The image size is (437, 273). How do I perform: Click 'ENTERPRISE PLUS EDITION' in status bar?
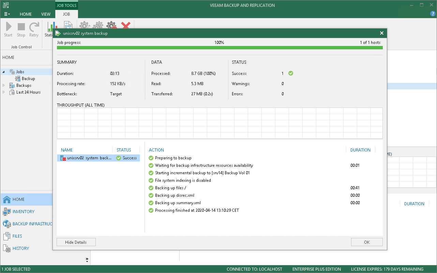point(317,269)
